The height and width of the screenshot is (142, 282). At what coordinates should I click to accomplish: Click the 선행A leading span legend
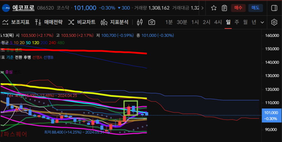click(x=37, y=57)
